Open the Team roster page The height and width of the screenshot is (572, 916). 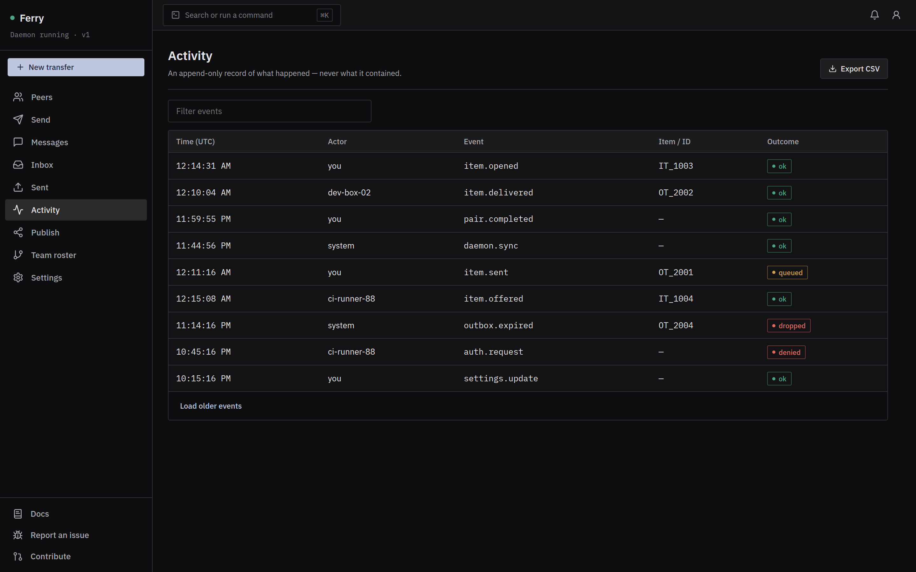point(76,255)
